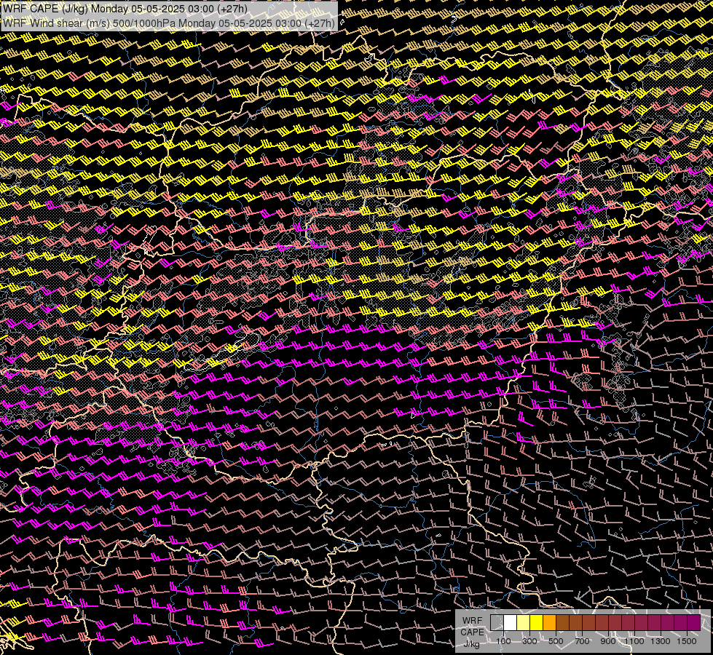Click the legend value 500
The width and height of the screenshot is (713, 655).
pyautogui.click(x=556, y=641)
